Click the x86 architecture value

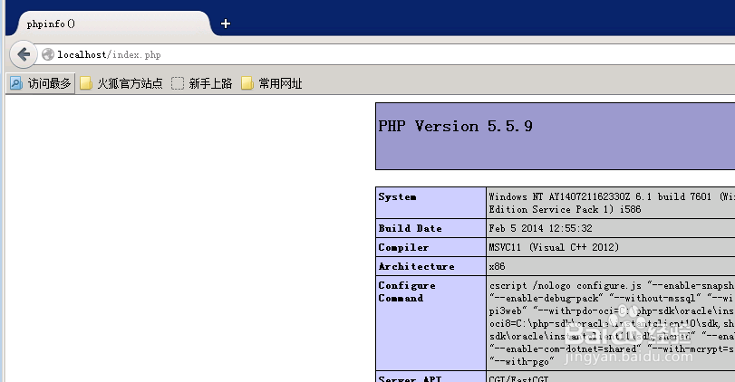click(497, 266)
